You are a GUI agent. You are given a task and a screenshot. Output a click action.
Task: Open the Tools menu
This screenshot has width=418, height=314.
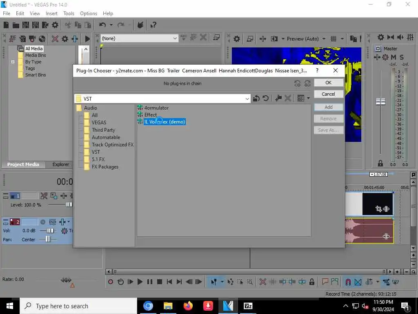coord(69,13)
